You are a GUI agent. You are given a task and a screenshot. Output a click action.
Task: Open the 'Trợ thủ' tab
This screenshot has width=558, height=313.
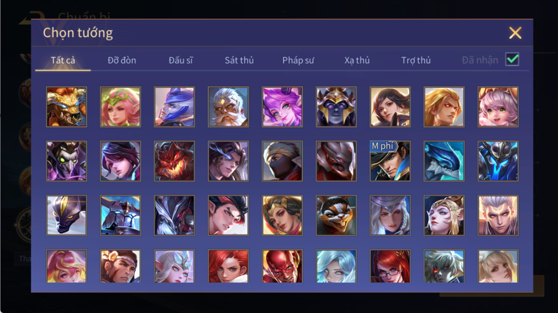[x=416, y=60]
